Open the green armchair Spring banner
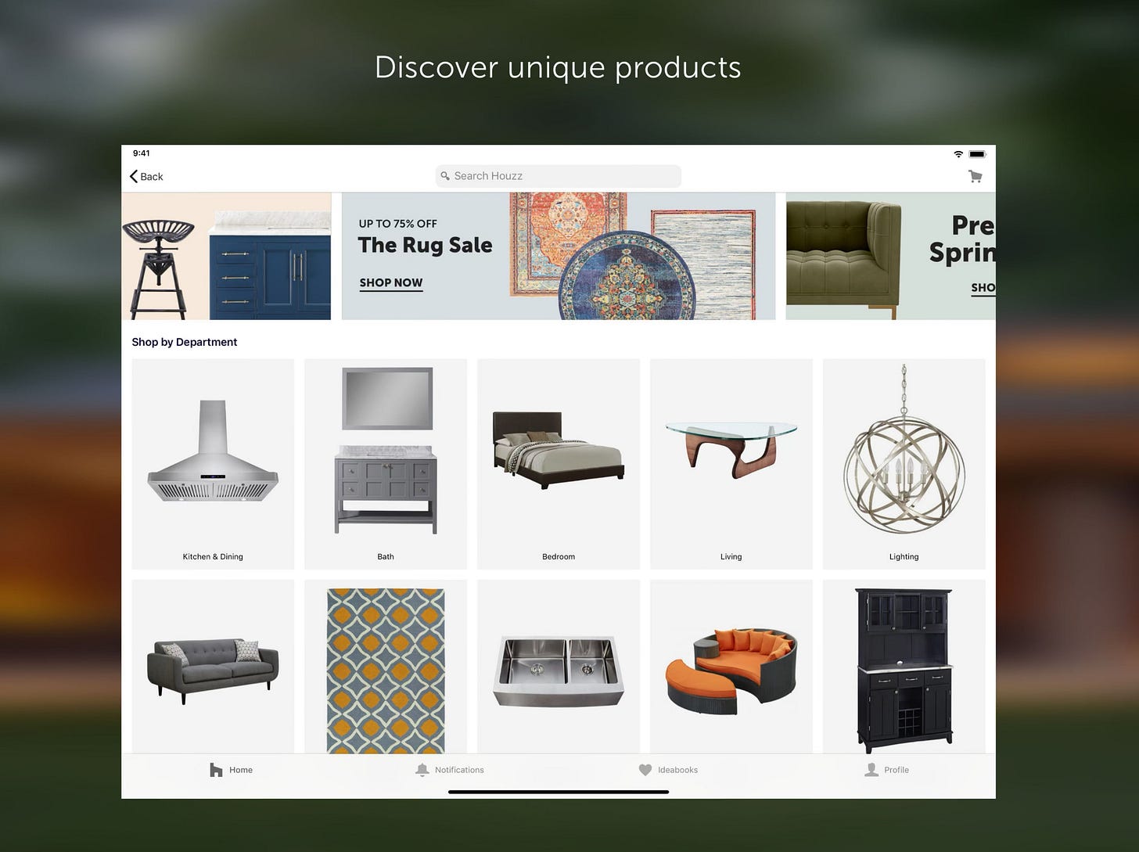The image size is (1139, 852). (x=890, y=257)
